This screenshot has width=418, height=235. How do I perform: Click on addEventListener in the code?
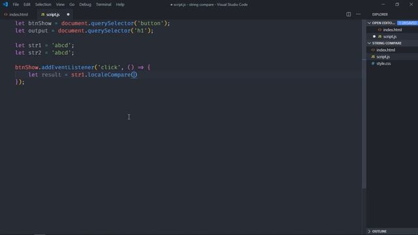[68, 67]
